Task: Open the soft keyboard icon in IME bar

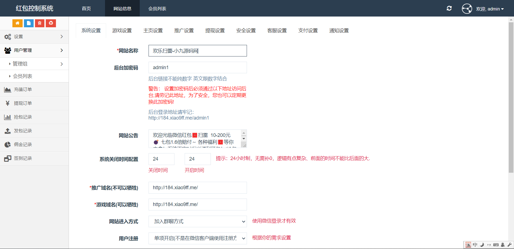Action: pyautogui.click(x=496, y=245)
